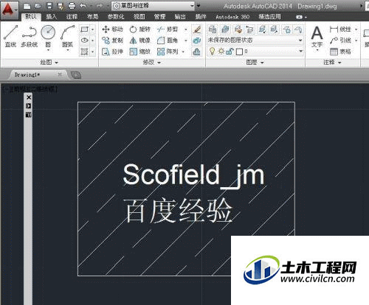This screenshot has width=369, height=305.
Task: Click the 线性 (Linear dimension) tool
Action: pos(340,29)
